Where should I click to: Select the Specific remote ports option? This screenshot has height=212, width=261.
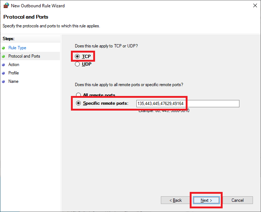pos(78,103)
